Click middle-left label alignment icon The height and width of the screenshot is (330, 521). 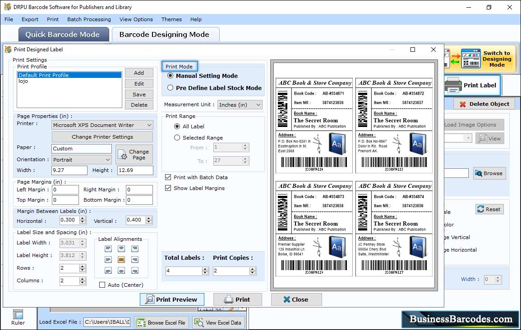(108, 259)
